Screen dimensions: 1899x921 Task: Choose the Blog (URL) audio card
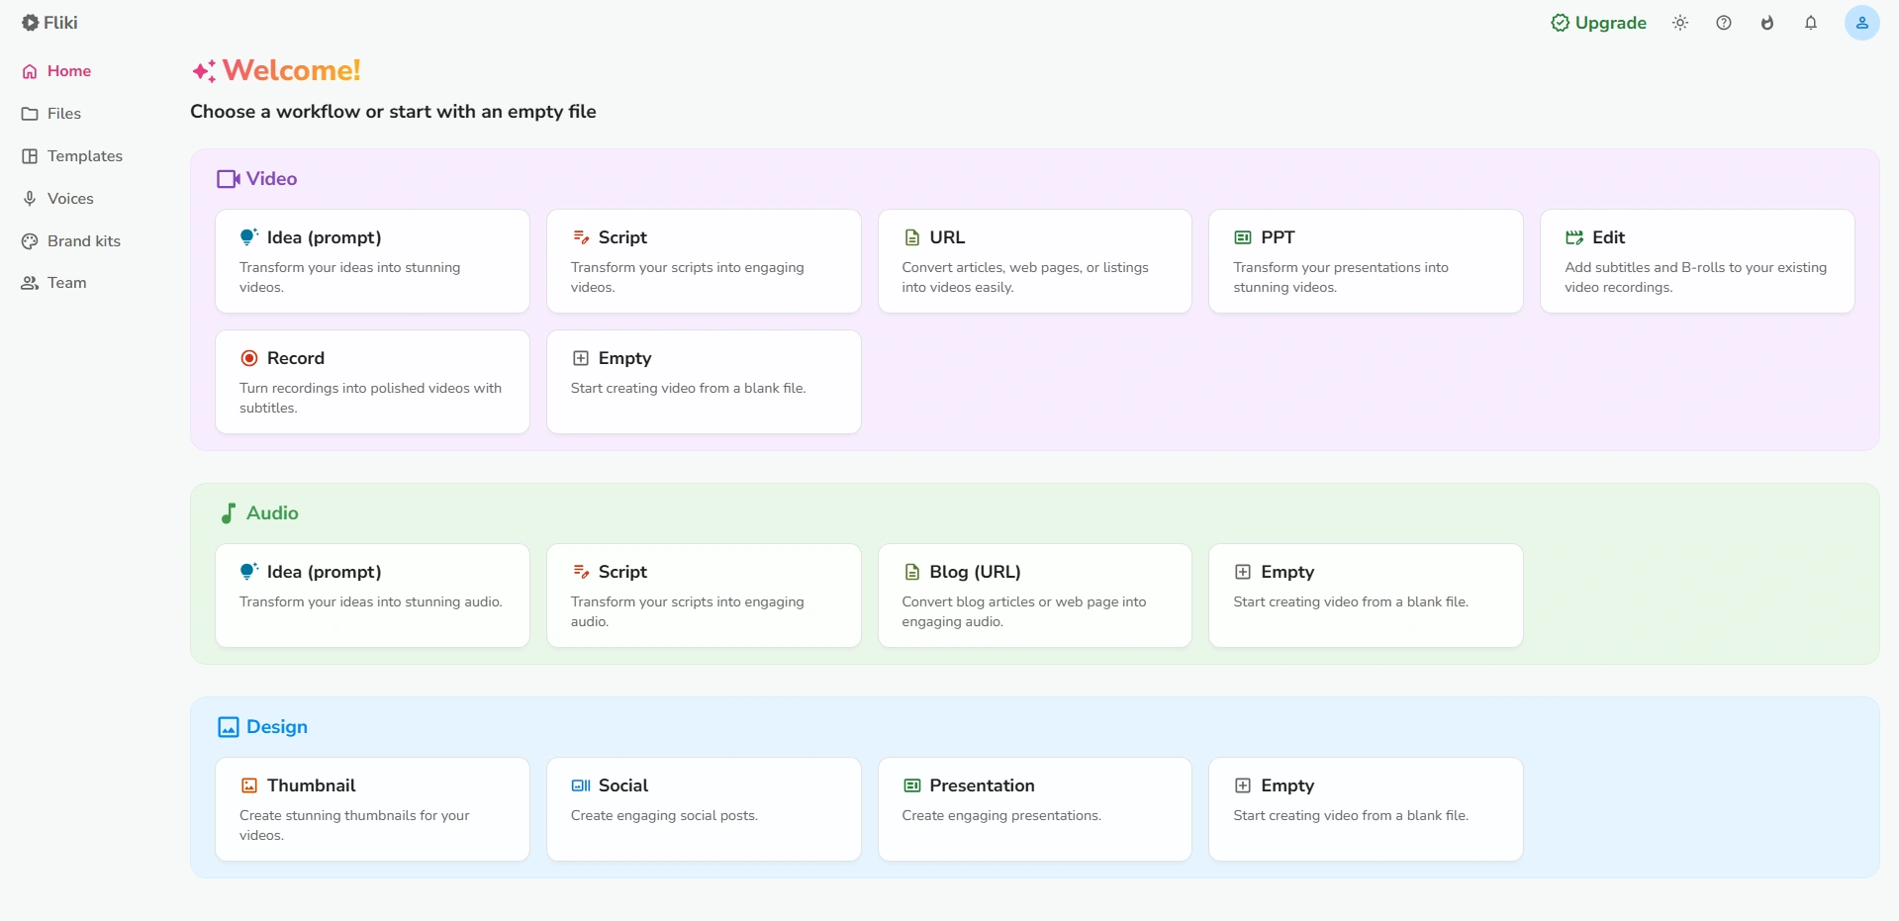point(1035,596)
